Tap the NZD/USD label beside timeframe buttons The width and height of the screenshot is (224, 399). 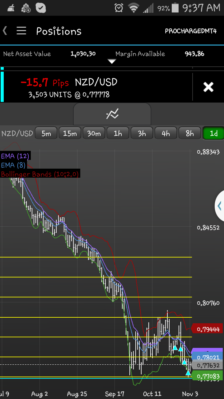(x=17, y=133)
